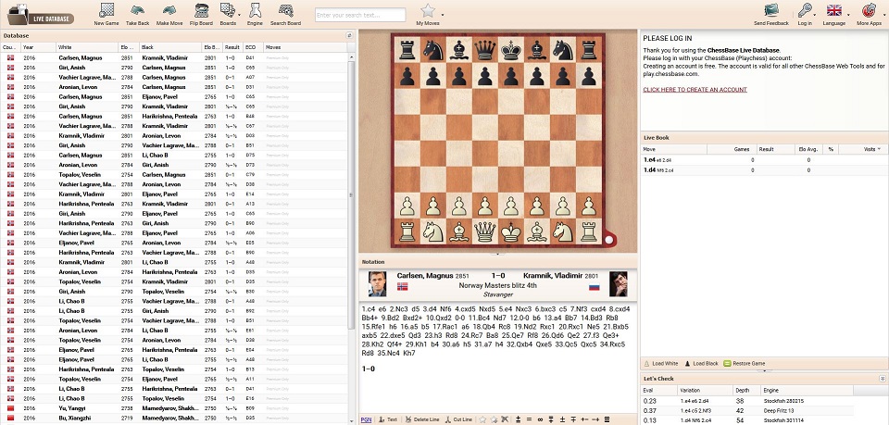The width and height of the screenshot is (889, 425).
Task: Open the Log in dropdown arrow
Action: 815,14
